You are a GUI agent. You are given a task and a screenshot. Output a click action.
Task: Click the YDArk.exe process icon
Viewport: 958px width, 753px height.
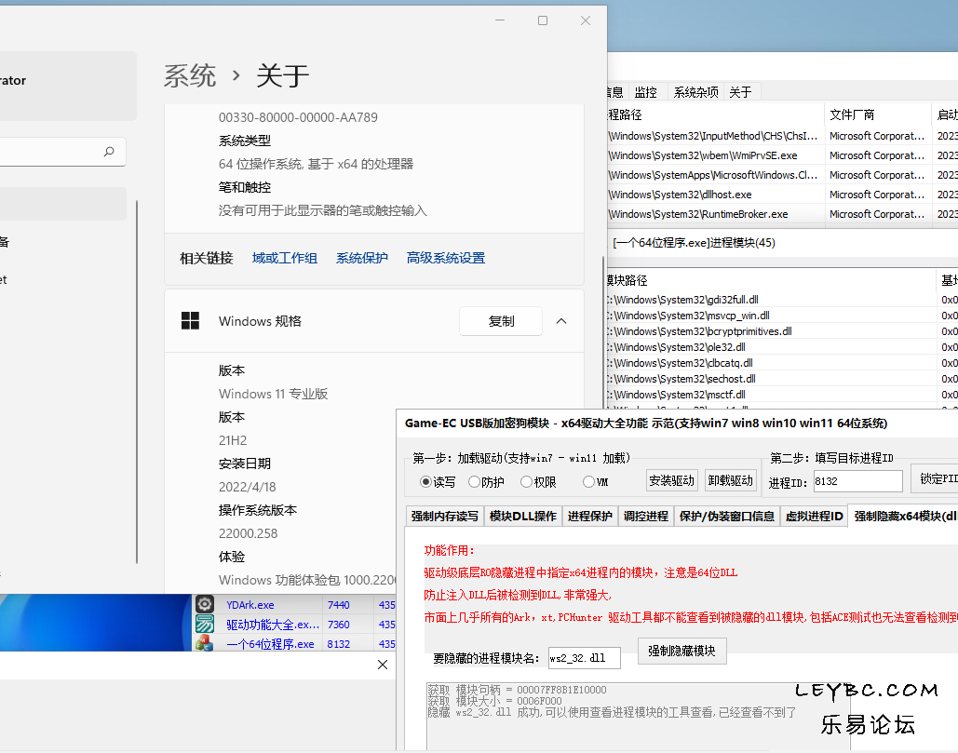[205, 604]
